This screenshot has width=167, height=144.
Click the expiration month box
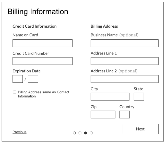[18, 79]
